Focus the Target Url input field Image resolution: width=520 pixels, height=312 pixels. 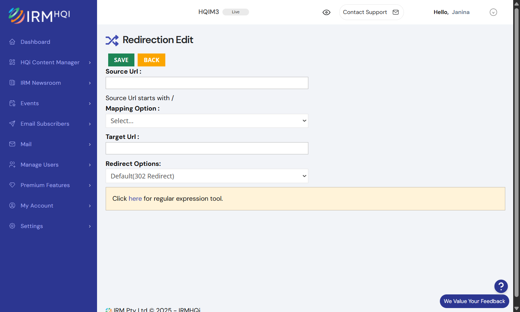click(x=207, y=148)
